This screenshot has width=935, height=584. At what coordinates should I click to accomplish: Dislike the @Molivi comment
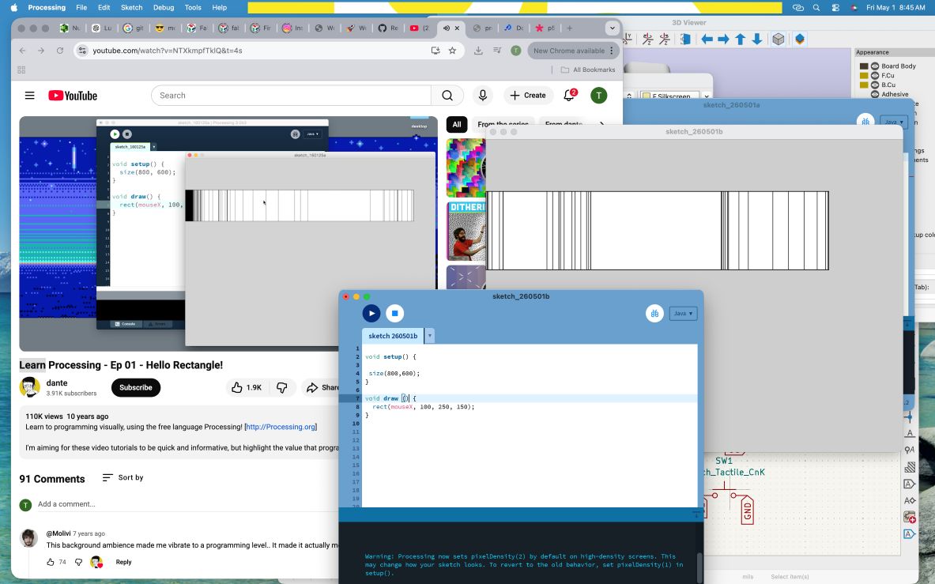coord(78,562)
